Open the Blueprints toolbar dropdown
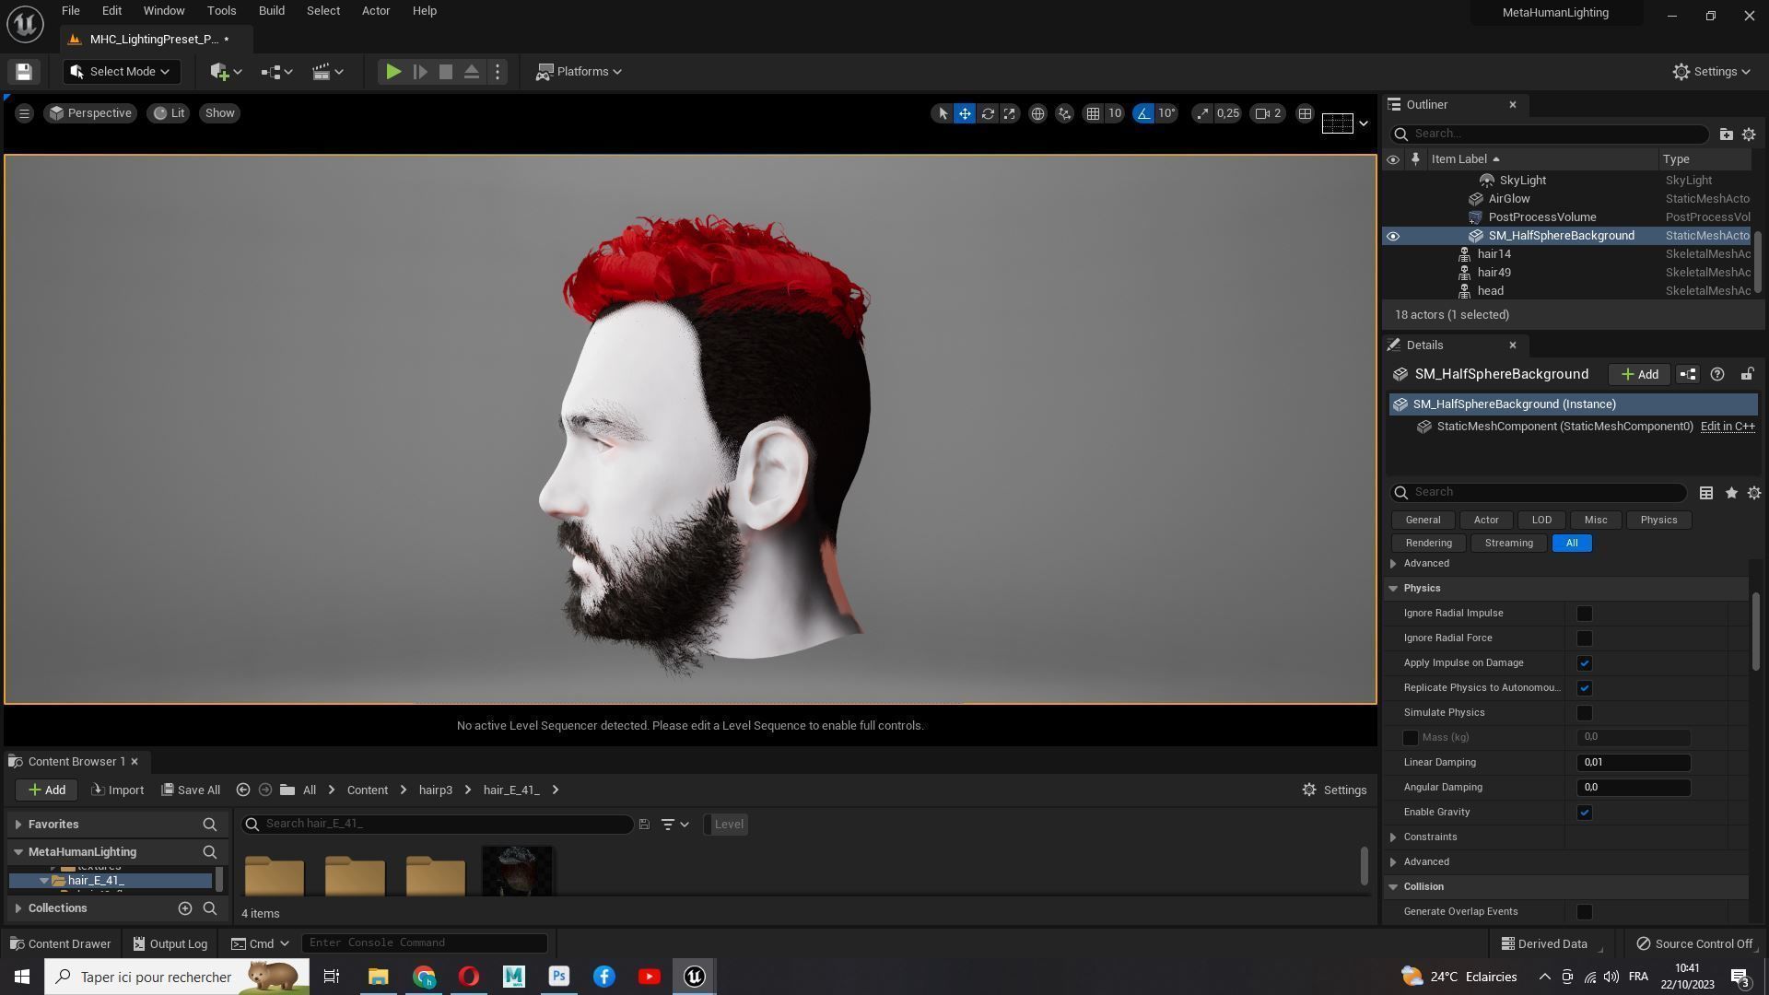 (x=276, y=72)
